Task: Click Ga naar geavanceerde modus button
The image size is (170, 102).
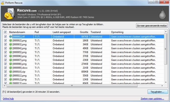Action: click(x=152, y=25)
